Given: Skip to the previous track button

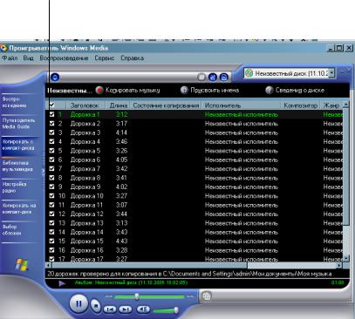Looking at the screenshot, I should point(110,309).
